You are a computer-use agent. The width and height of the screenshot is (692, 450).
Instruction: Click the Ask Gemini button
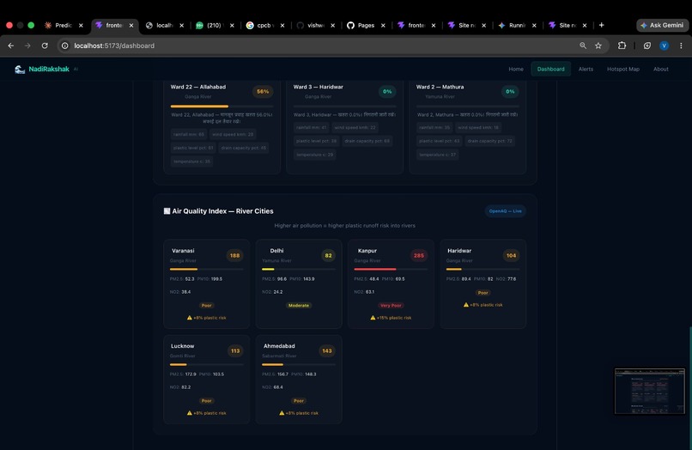click(x=662, y=25)
